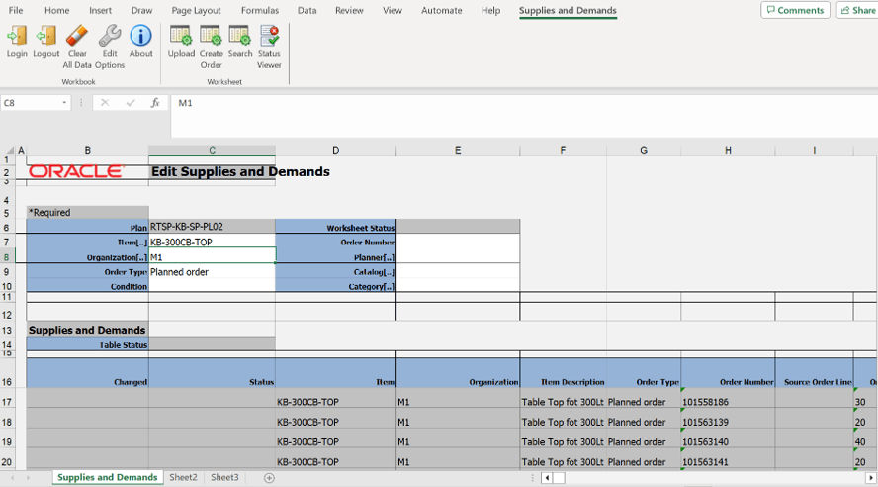
Task: Click the Worksheet Status label cell
Action: coord(335,227)
